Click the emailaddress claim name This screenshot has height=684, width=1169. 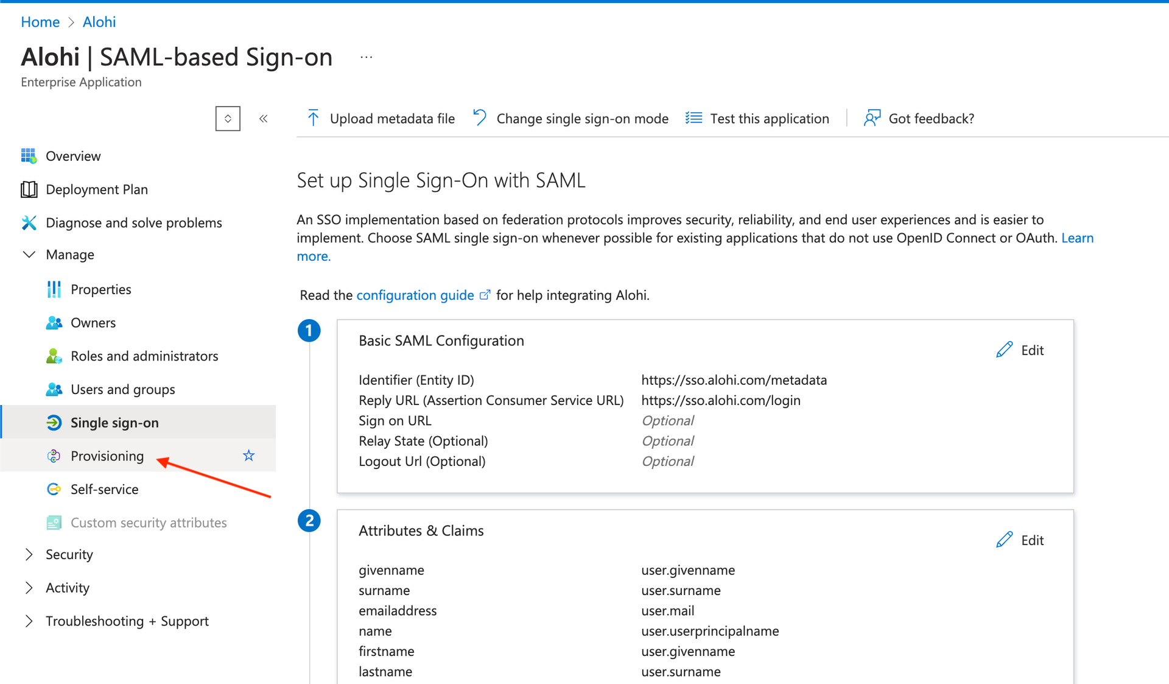[x=398, y=611]
